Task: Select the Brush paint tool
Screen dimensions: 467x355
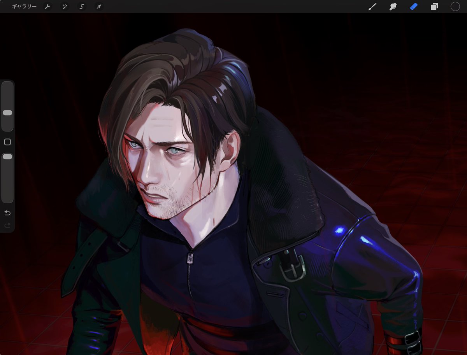Action: click(x=372, y=7)
